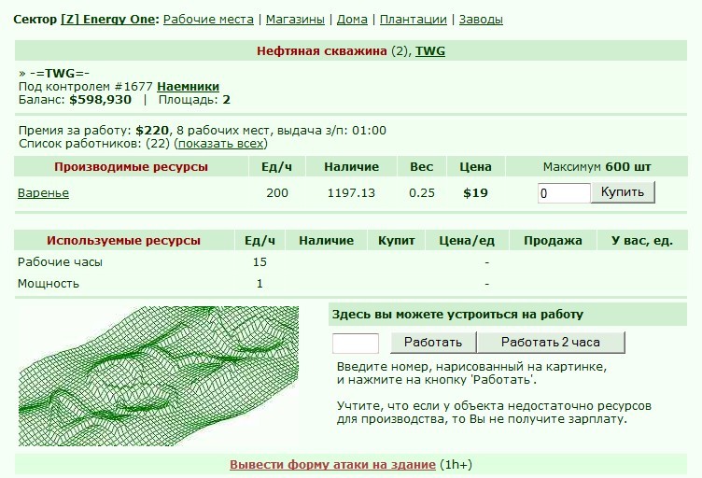702x478 pixels.
Task: Open the Плантации section
Action: click(x=413, y=20)
